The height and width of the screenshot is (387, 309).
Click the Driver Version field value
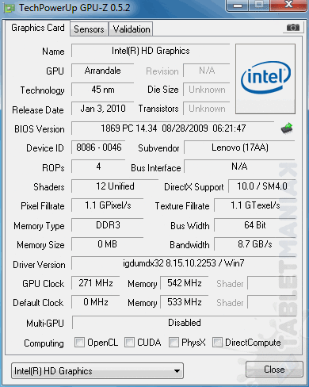coord(184,263)
